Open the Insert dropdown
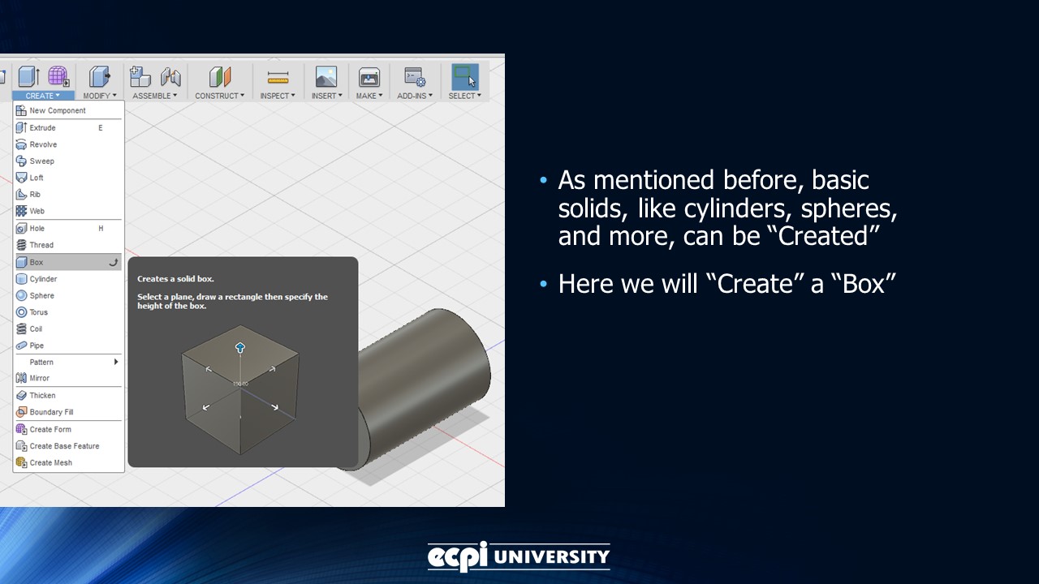The image size is (1039, 584). point(325,95)
